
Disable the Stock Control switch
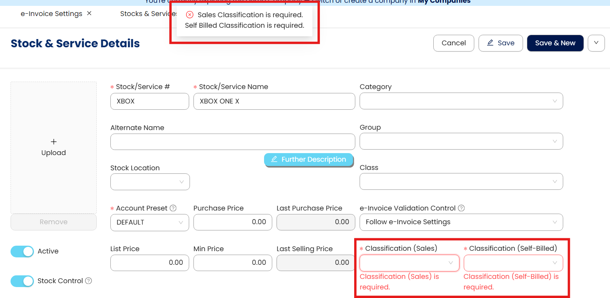click(22, 281)
